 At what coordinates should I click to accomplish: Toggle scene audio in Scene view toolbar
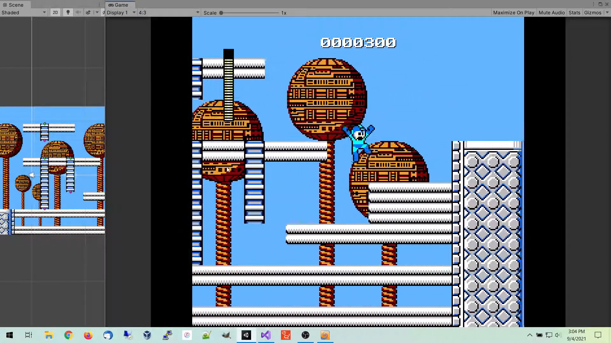[78, 12]
